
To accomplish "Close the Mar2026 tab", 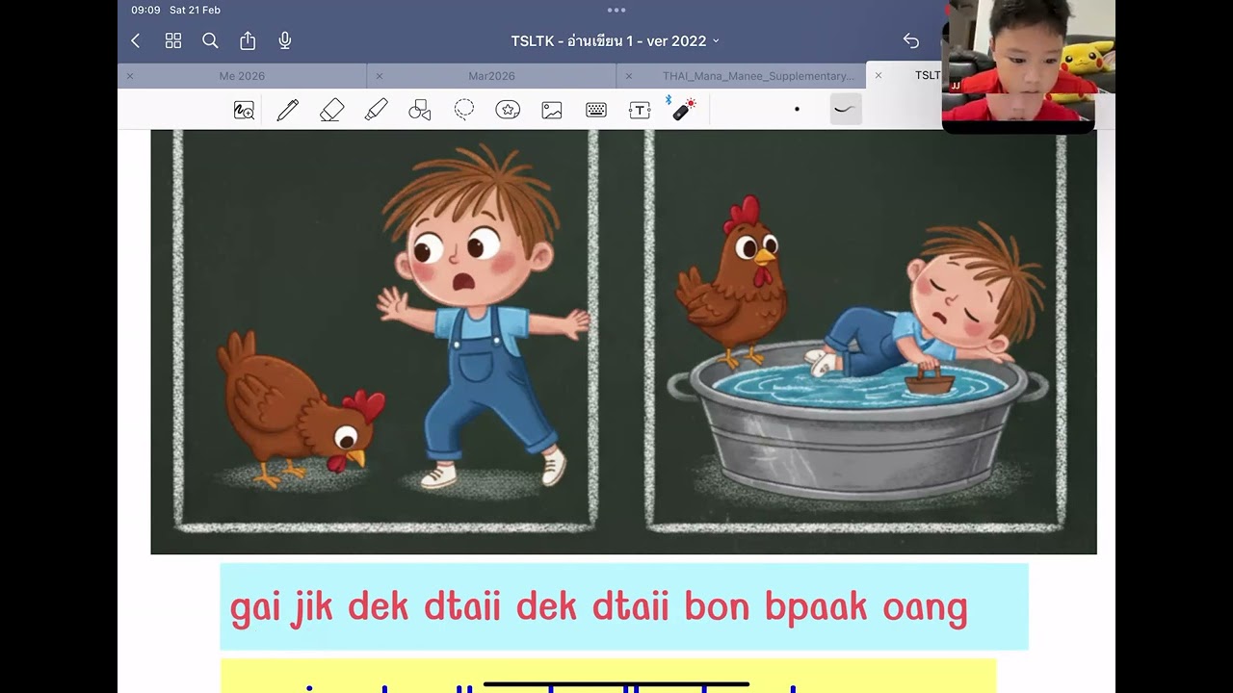I will click(x=379, y=75).
